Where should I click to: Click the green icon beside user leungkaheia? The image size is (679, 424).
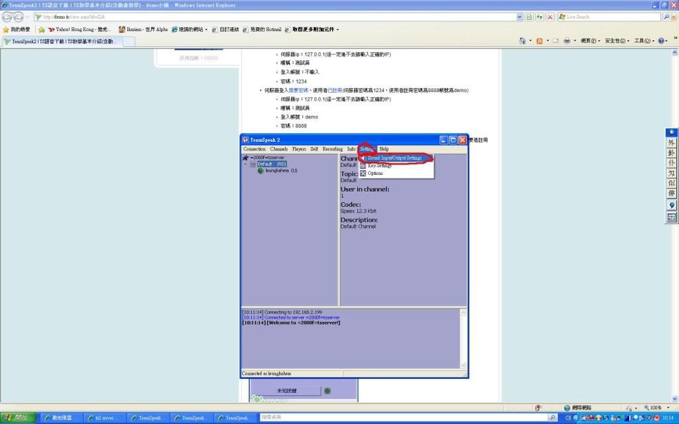261,170
